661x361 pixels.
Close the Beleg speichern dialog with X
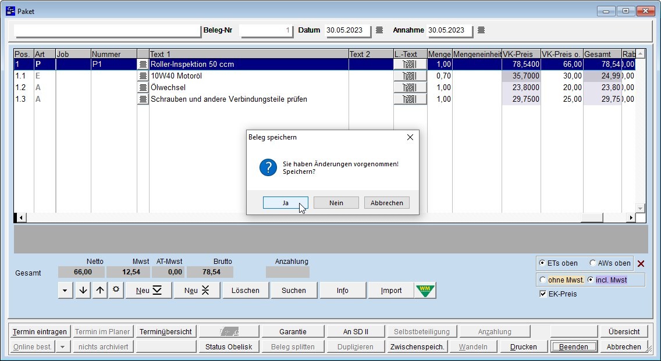[x=410, y=137]
